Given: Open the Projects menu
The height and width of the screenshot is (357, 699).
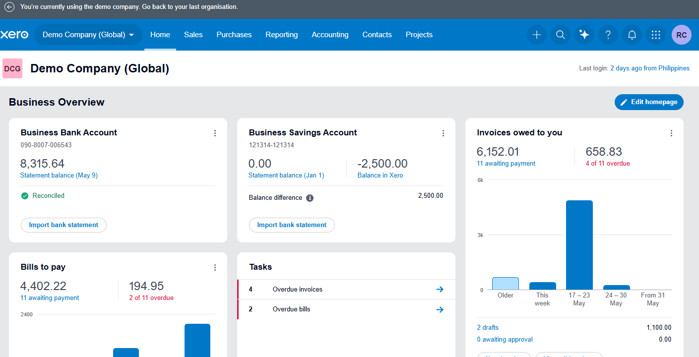Looking at the screenshot, I should click(x=419, y=35).
